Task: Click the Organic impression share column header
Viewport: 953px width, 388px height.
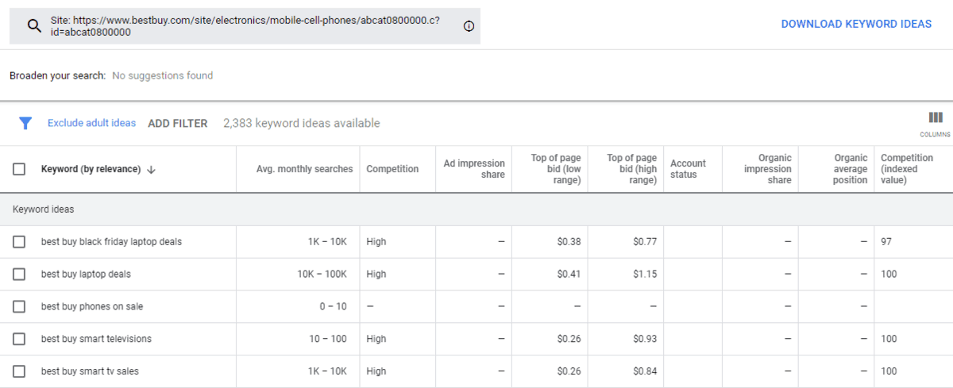Action: click(767, 169)
